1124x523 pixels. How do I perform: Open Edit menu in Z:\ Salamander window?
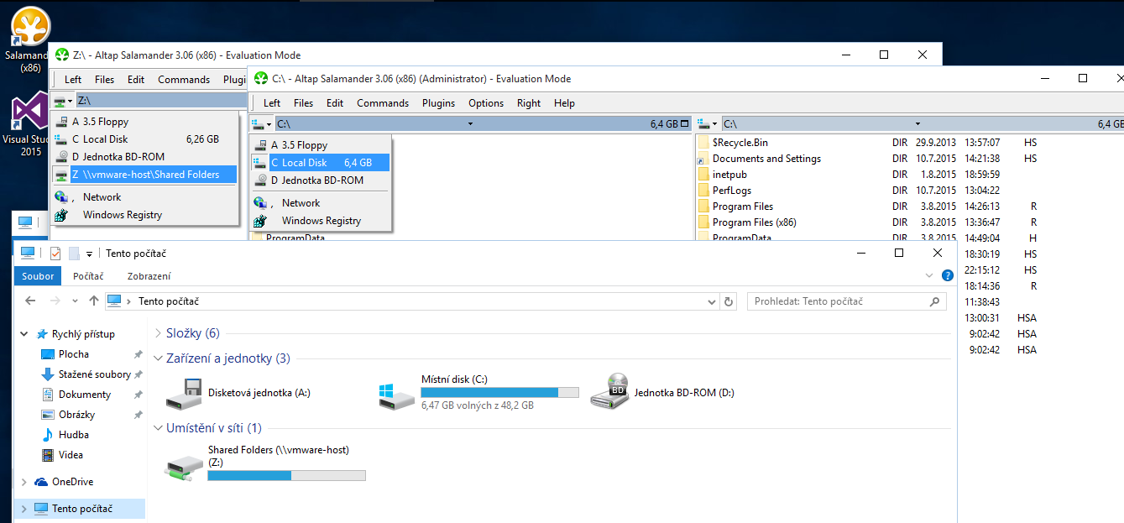click(x=136, y=80)
